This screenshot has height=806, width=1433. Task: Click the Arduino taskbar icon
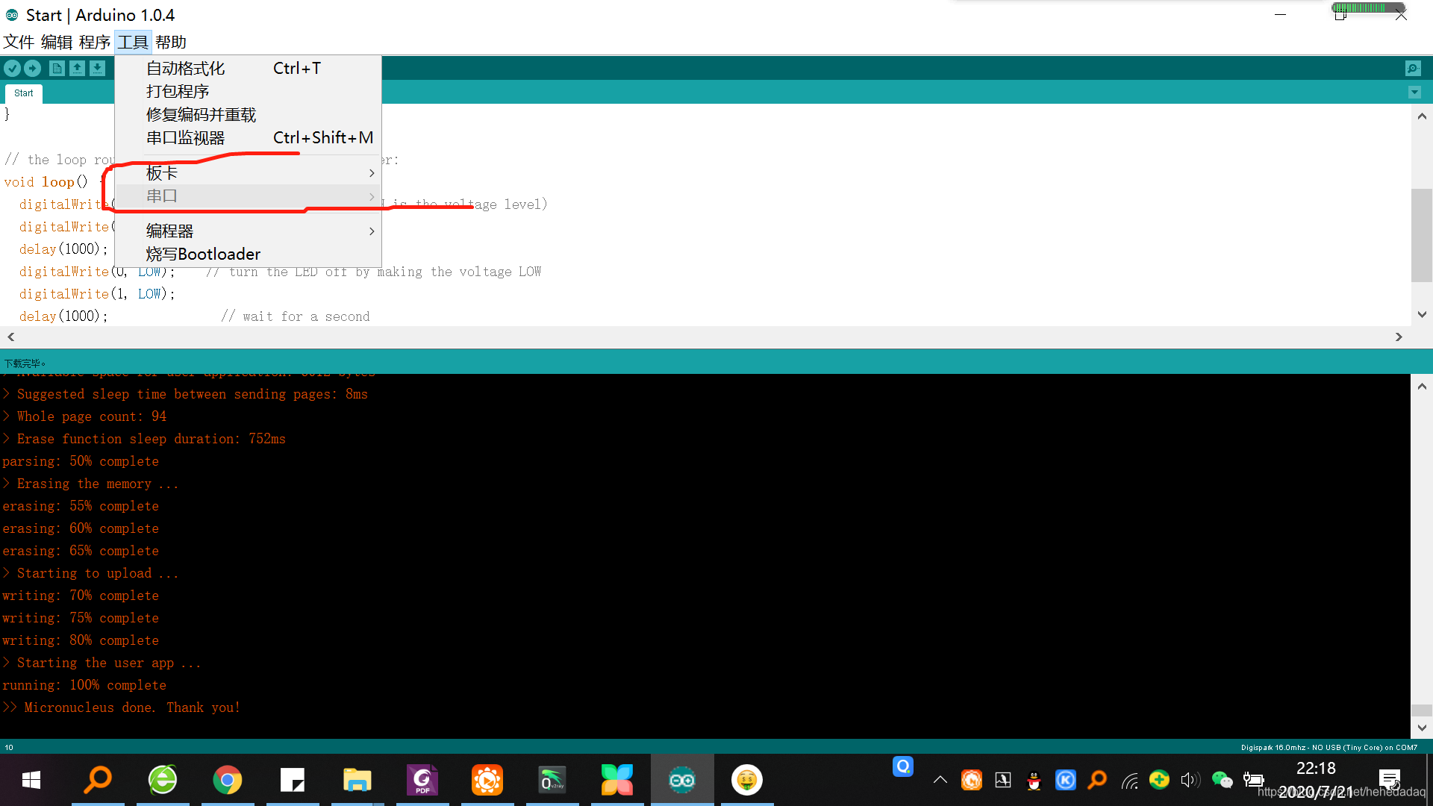coord(681,781)
